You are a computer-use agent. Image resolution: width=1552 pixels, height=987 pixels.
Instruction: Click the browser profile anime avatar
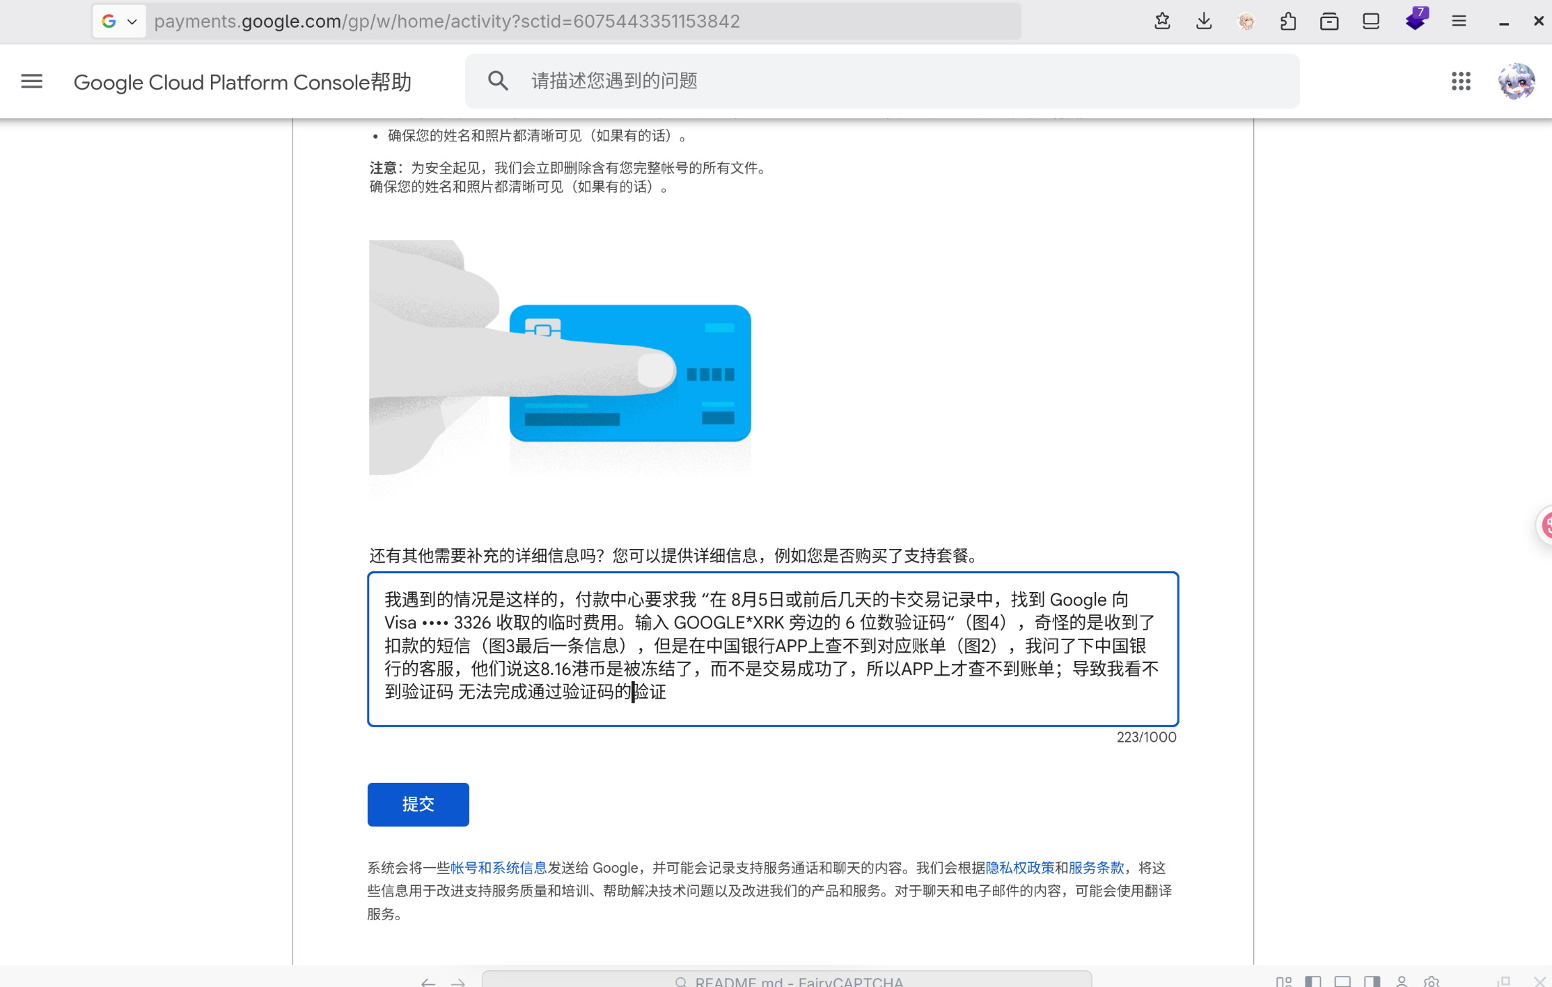[x=1246, y=22]
